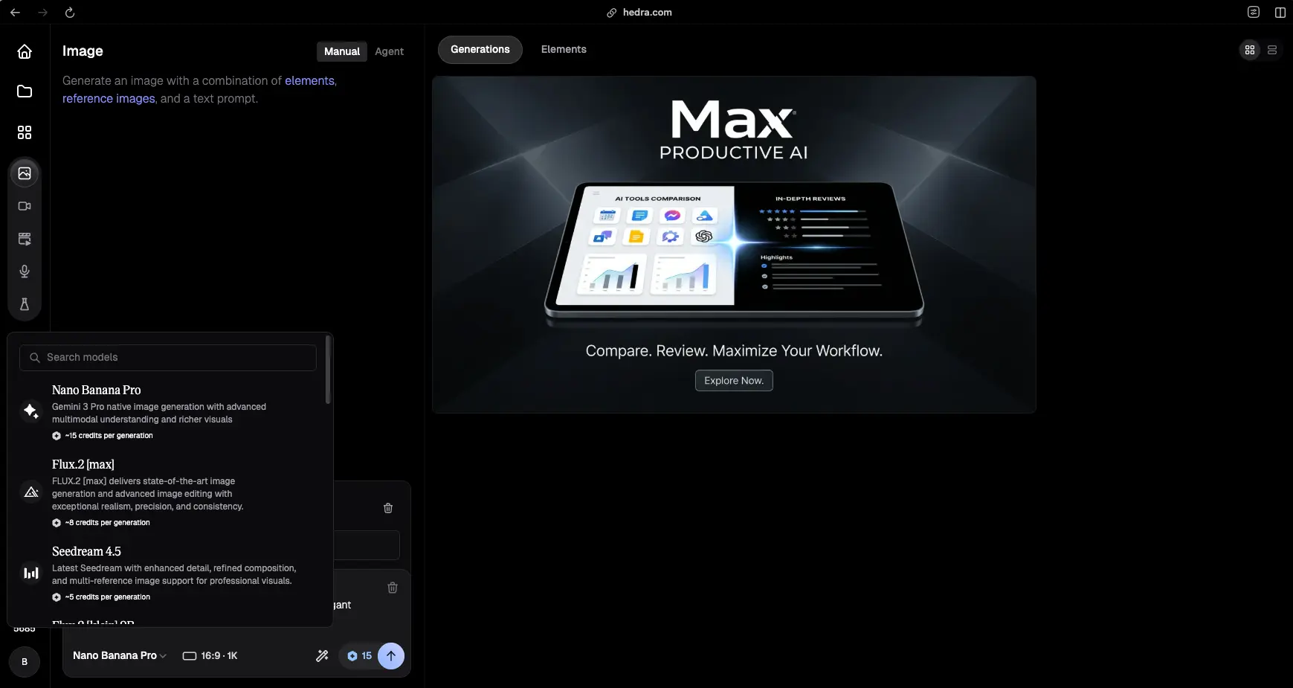Open the microphone audio tool in sidebar
The height and width of the screenshot is (688, 1293).
pos(25,271)
